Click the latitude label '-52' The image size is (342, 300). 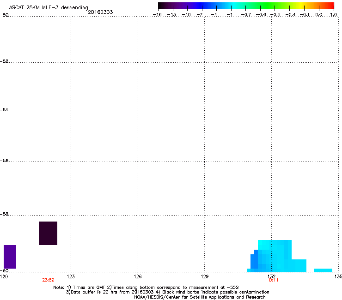[4, 61]
